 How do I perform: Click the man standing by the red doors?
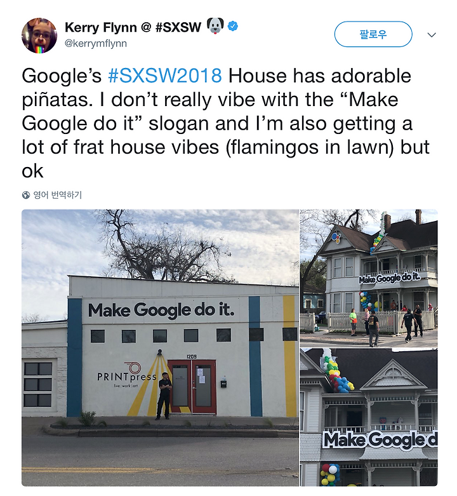click(x=164, y=396)
